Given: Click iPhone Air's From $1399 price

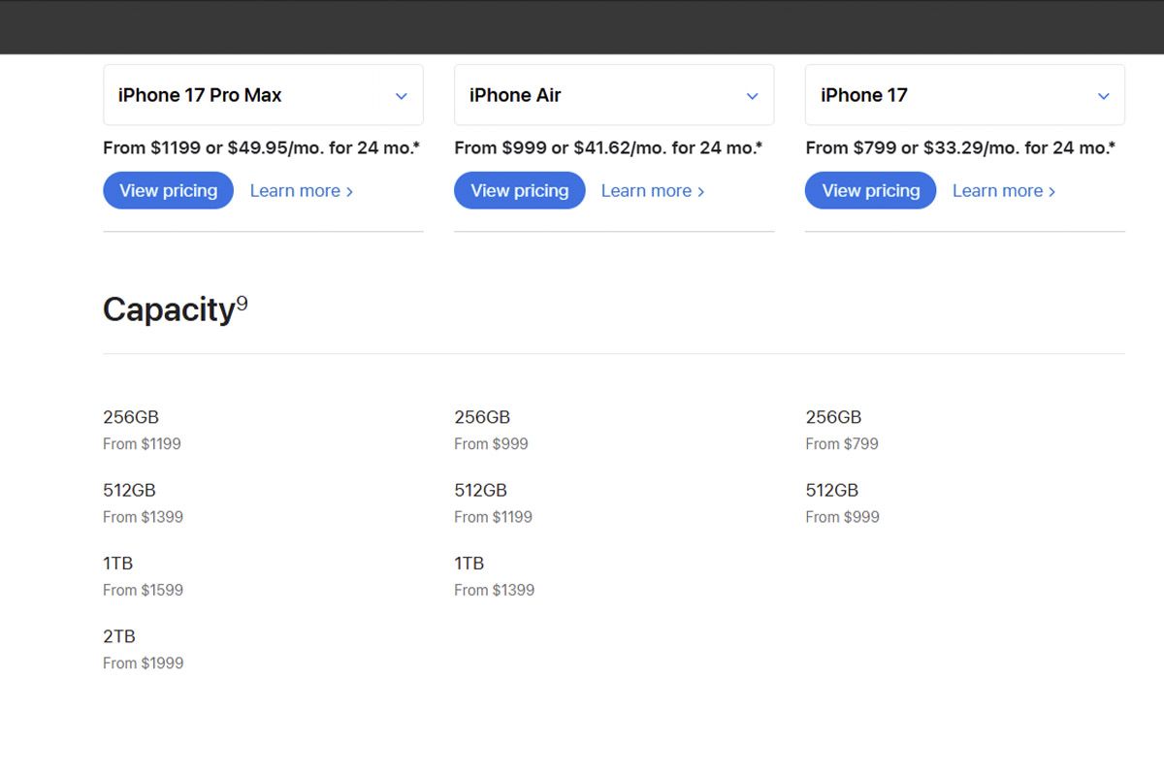Looking at the screenshot, I should [x=494, y=590].
